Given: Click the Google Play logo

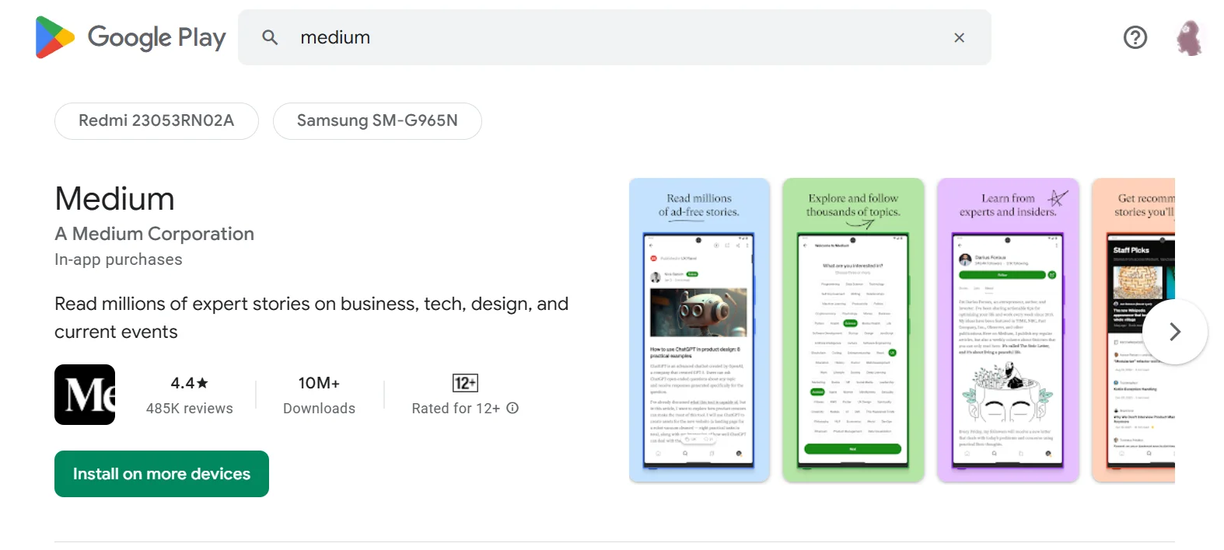Looking at the screenshot, I should tap(131, 37).
